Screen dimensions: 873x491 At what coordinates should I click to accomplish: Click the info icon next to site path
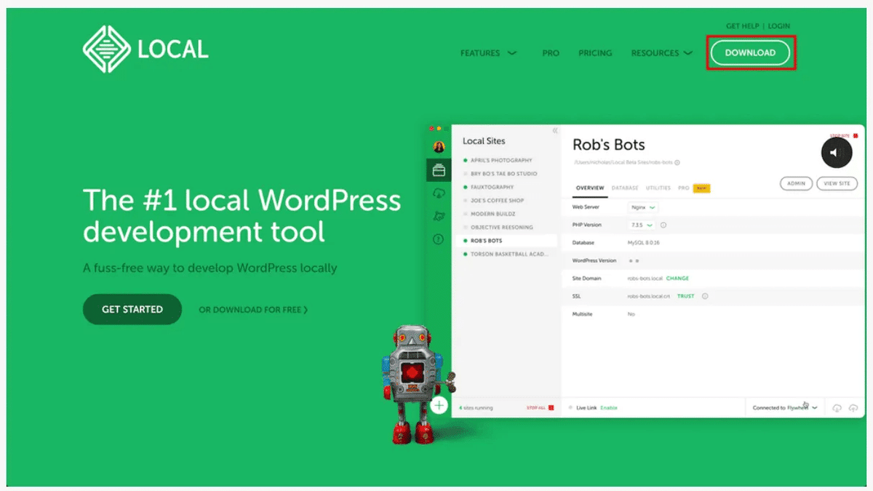(677, 163)
